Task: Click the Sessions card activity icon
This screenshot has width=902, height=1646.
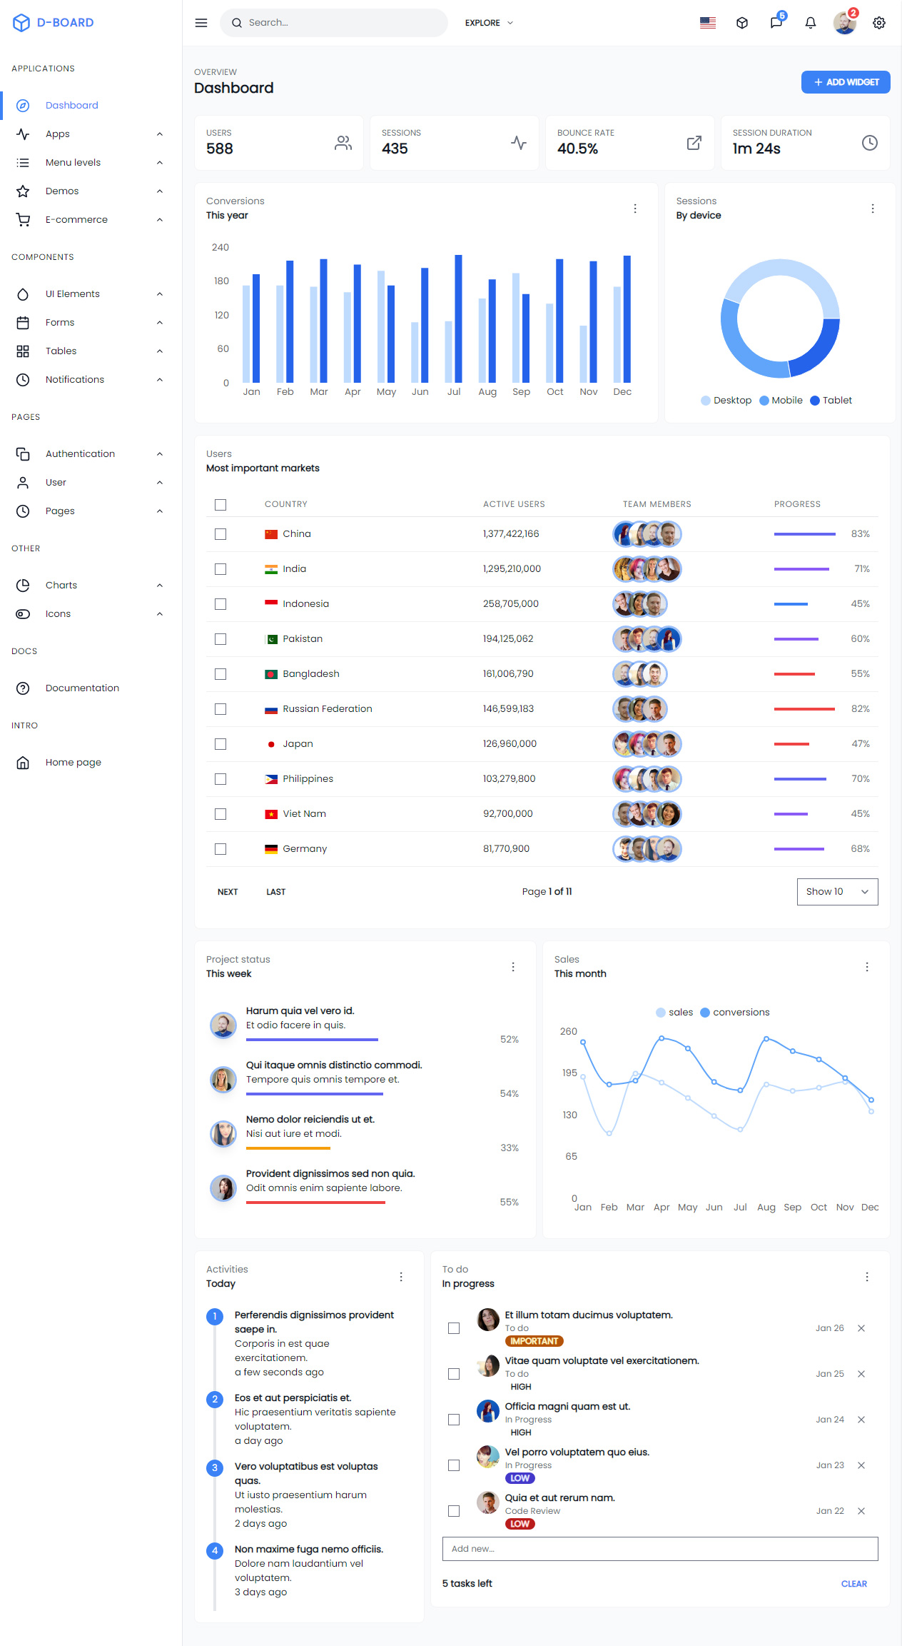Action: 519,143
